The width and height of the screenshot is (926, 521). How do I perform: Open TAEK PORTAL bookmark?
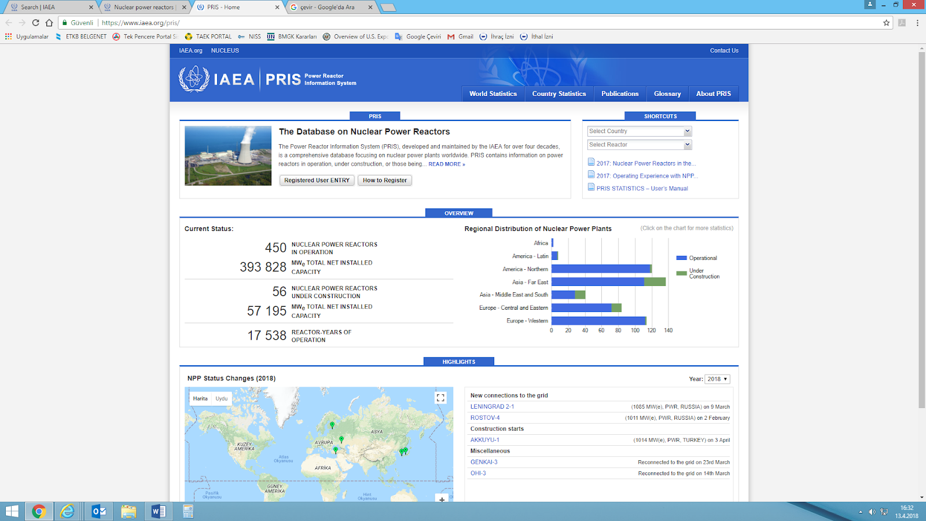click(208, 36)
